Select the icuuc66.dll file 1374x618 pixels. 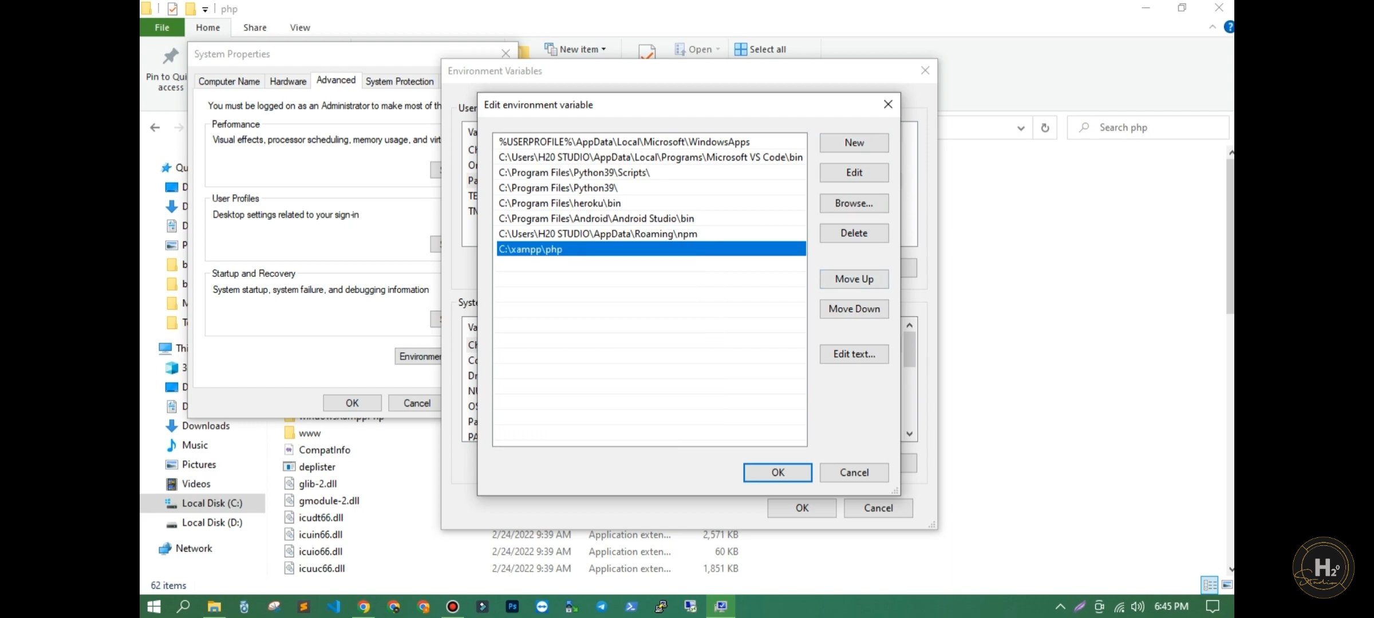click(321, 569)
